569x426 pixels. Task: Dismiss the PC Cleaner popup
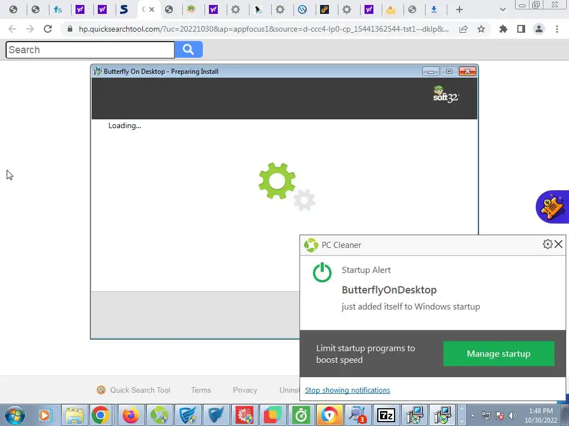(x=558, y=244)
